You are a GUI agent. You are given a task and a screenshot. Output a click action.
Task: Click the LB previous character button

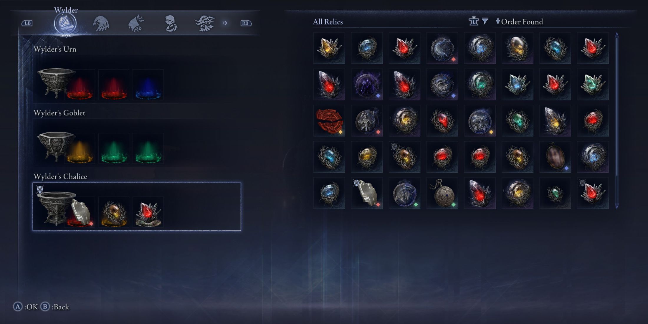click(27, 23)
